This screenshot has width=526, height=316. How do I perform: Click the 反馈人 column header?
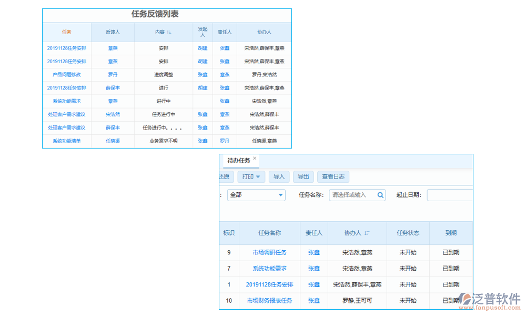(112, 32)
